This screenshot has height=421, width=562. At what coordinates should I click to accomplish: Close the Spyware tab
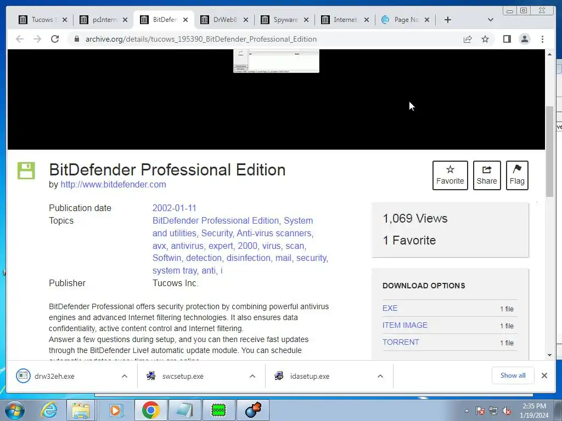[306, 20]
